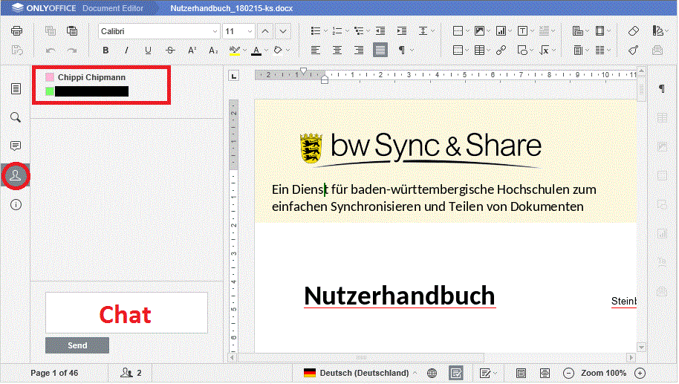Open Comments panel in left sidebar
Screen dimensions: 679x384
pos(16,146)
